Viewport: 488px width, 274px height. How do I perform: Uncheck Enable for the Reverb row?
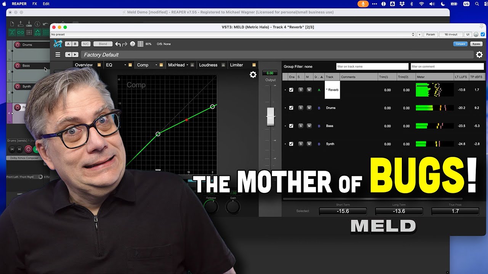click(291, 90)
